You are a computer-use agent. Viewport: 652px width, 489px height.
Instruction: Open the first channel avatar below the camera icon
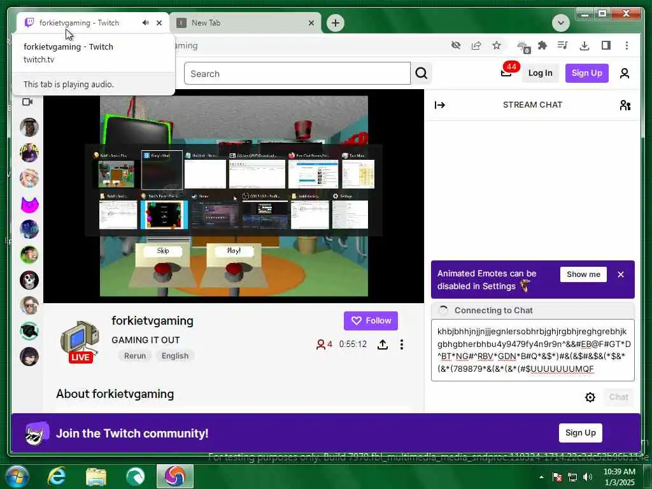[x=29, y=127]
